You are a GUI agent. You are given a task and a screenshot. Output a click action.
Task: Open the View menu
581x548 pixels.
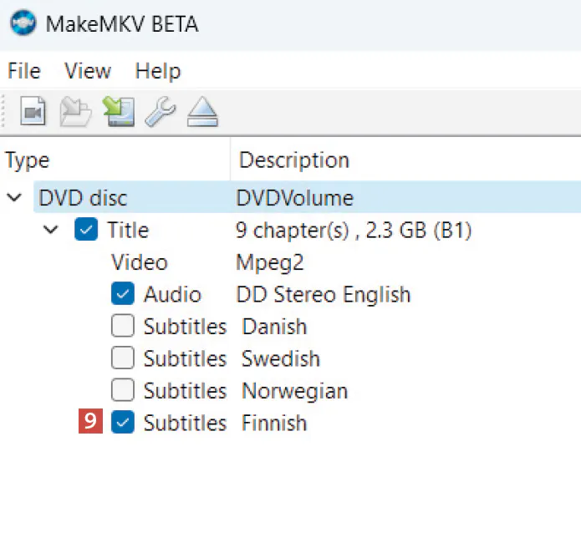(x=88, y=71)
